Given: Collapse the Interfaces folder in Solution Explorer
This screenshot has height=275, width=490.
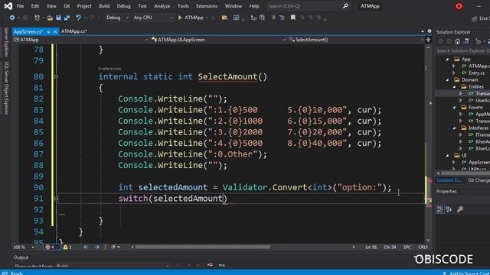Looking at the screenshot, I should point(454,128).
